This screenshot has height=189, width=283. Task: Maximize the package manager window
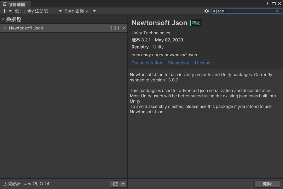tap(273, 4)
